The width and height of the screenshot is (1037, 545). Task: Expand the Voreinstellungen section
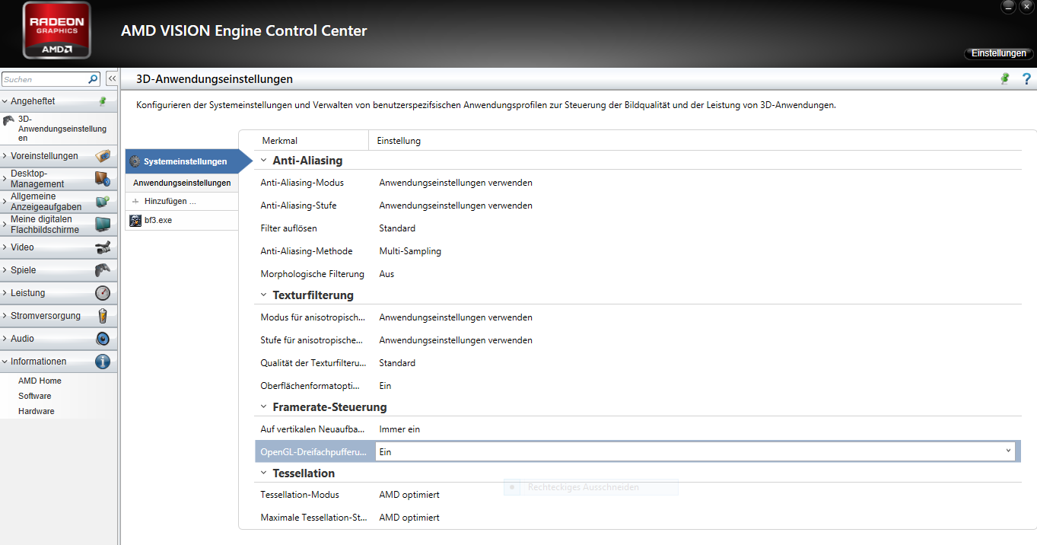coord(5,156)
